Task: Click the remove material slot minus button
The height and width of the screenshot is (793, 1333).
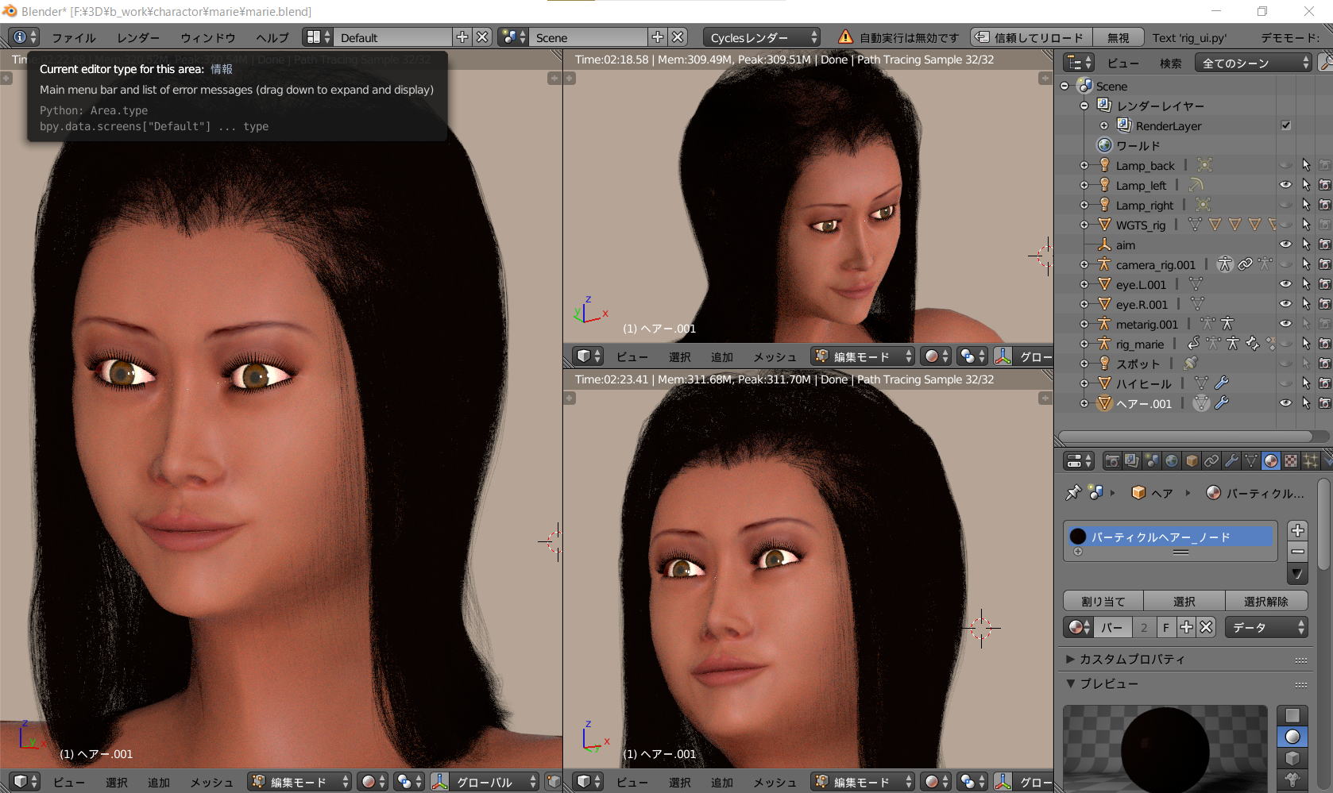Action: pos(1297,552)
